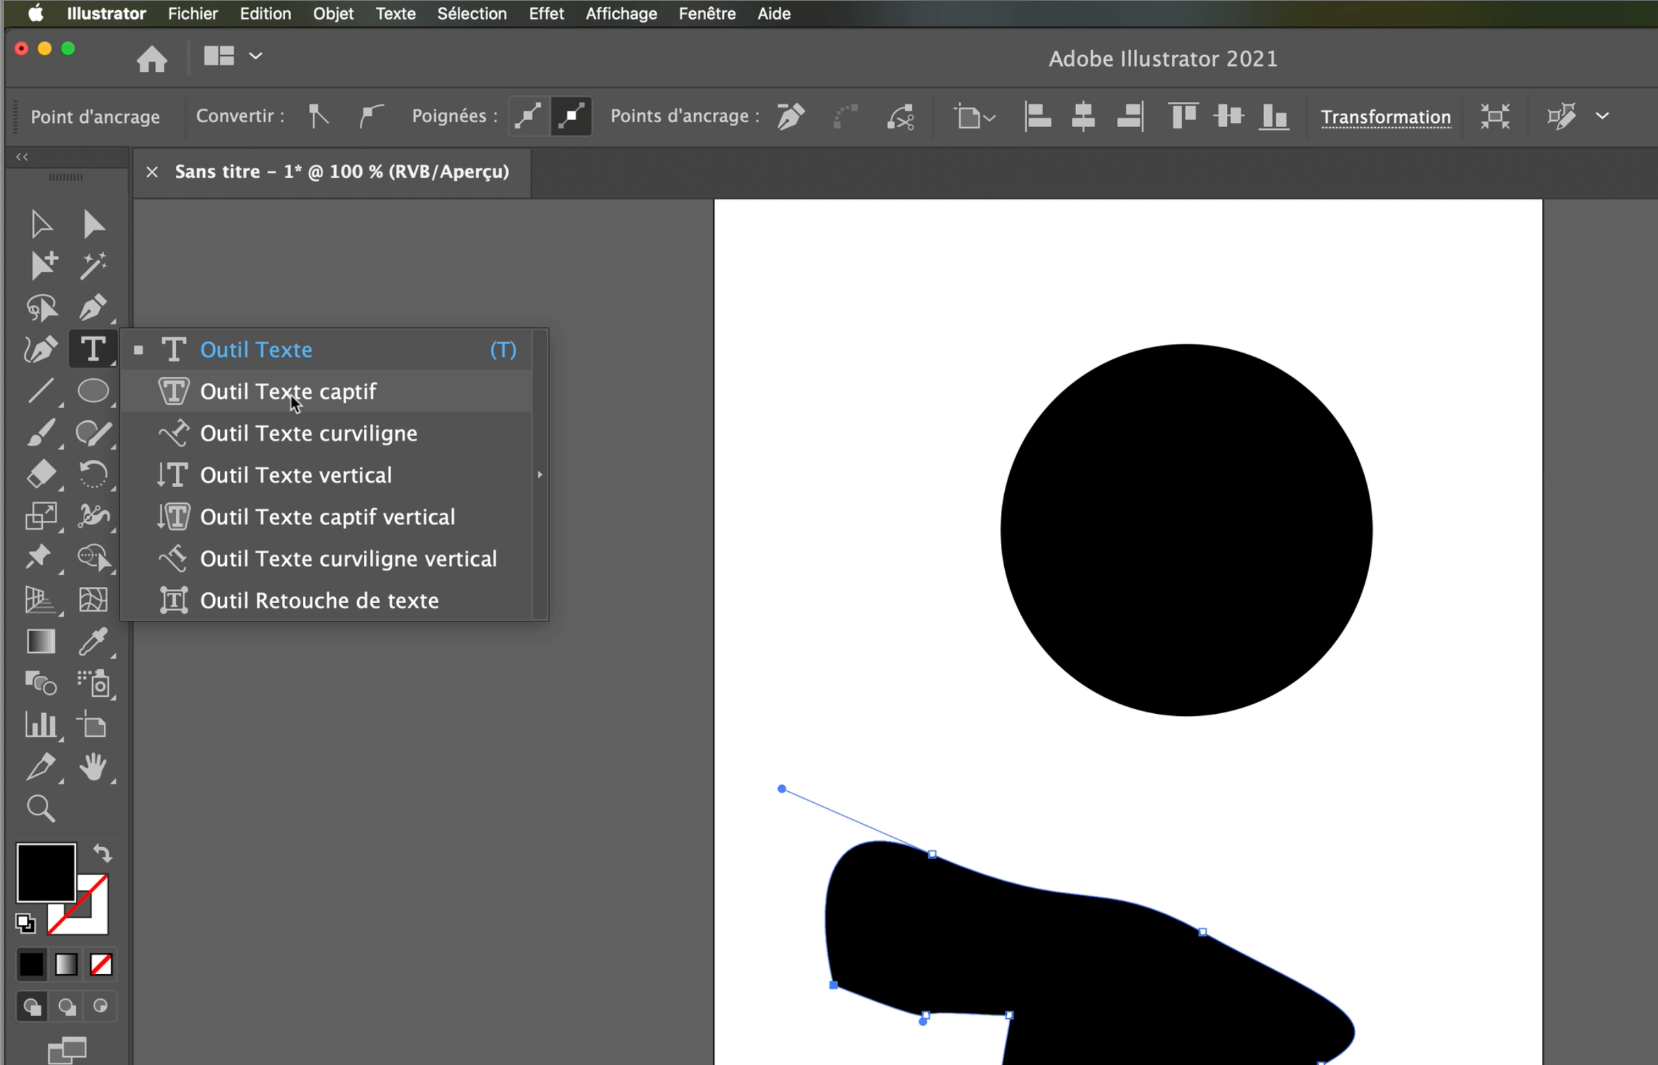The height and width of the screenshot is (1065, 1658).
Task: Align horizontal left button
Action: click(1038, 116)
